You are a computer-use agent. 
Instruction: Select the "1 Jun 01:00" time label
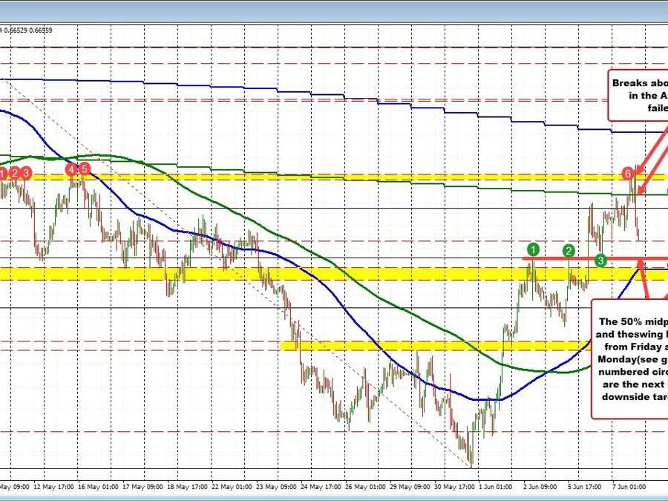(496, 486)
